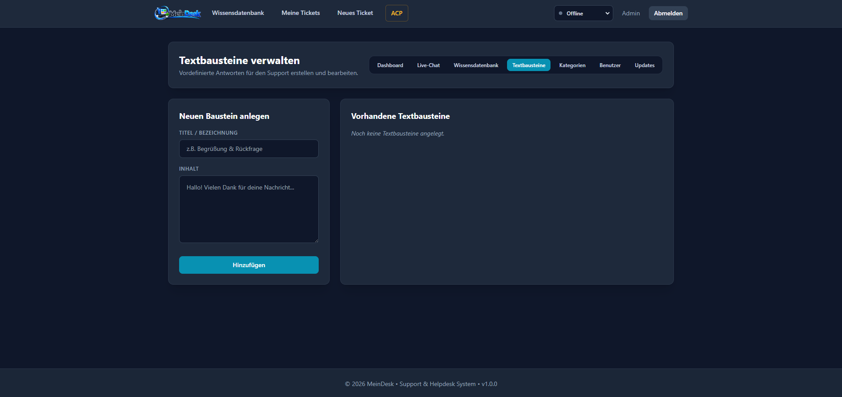Click the 'Vorhandene Textbausteine' heading

tap(400, 116)
